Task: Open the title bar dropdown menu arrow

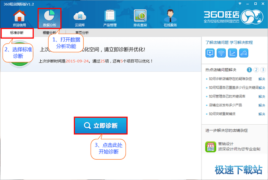Action: click(x=240, y=4)
